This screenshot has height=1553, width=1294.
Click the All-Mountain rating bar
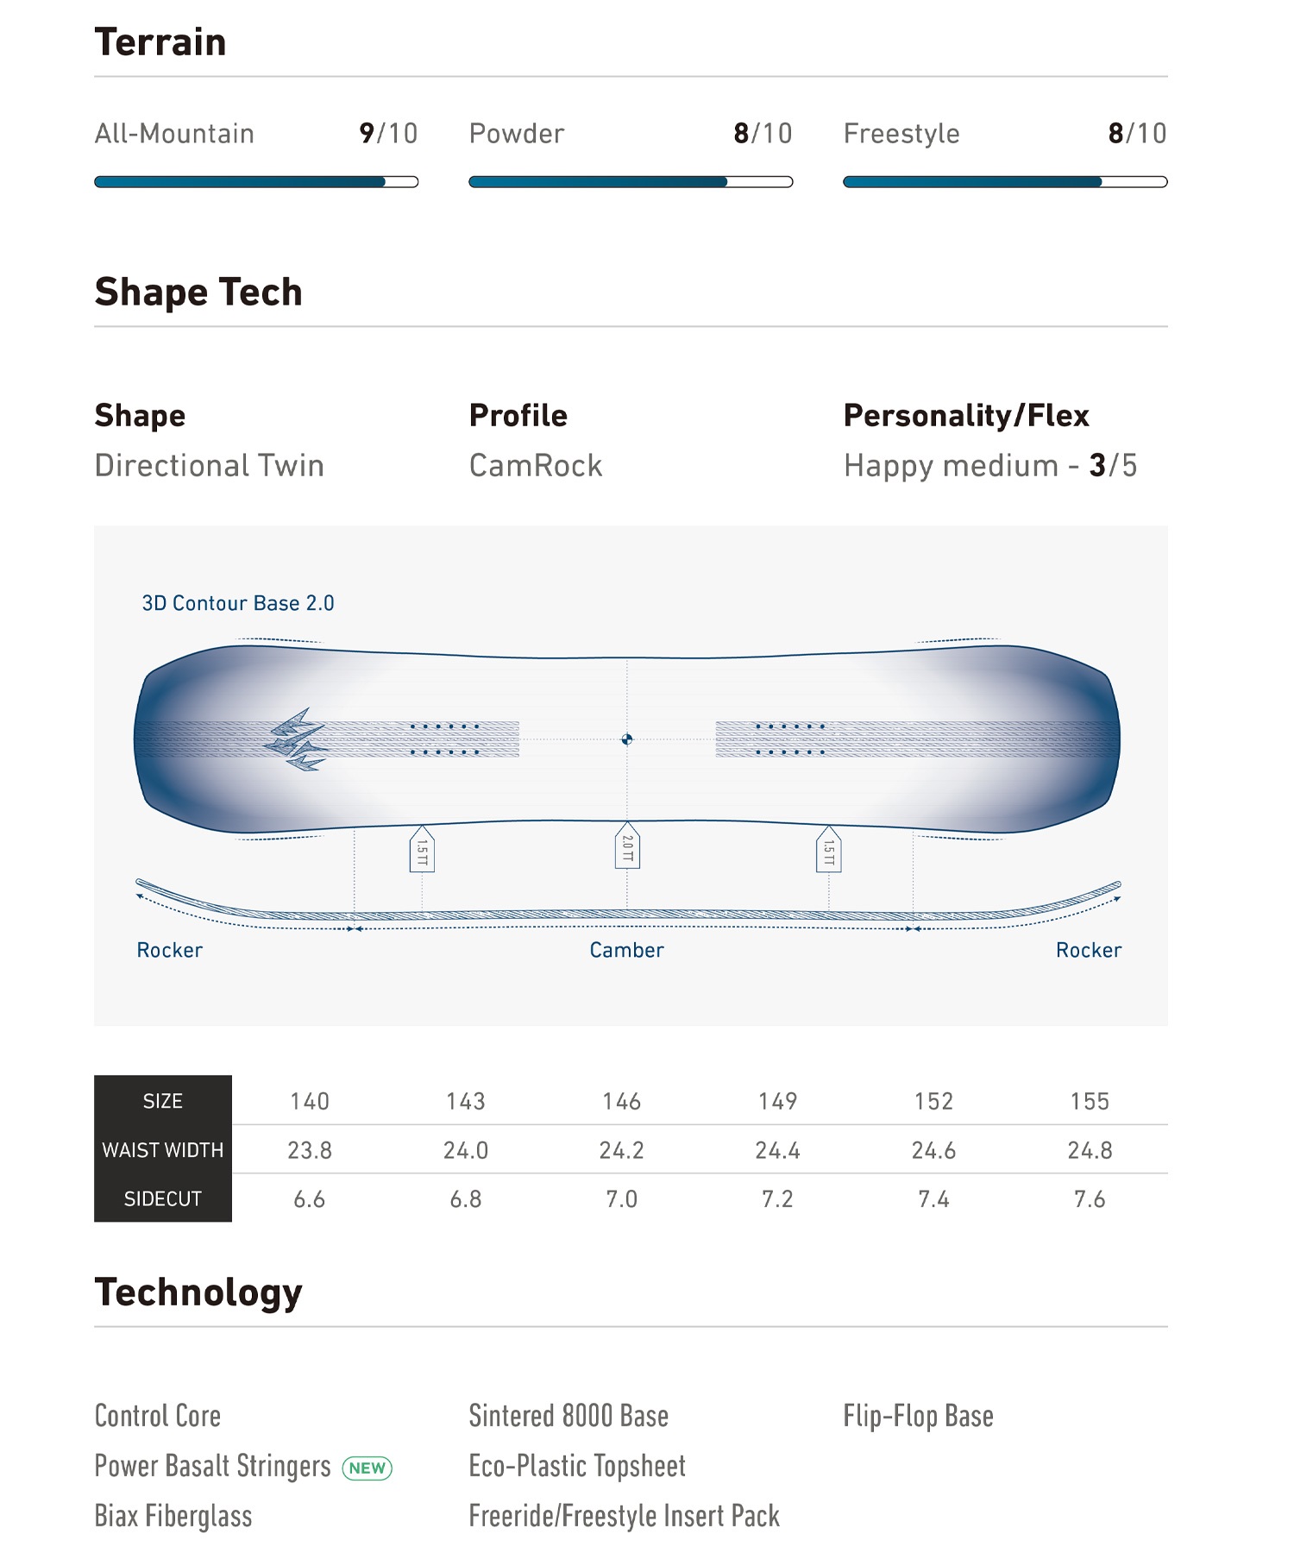coord(256,182)
